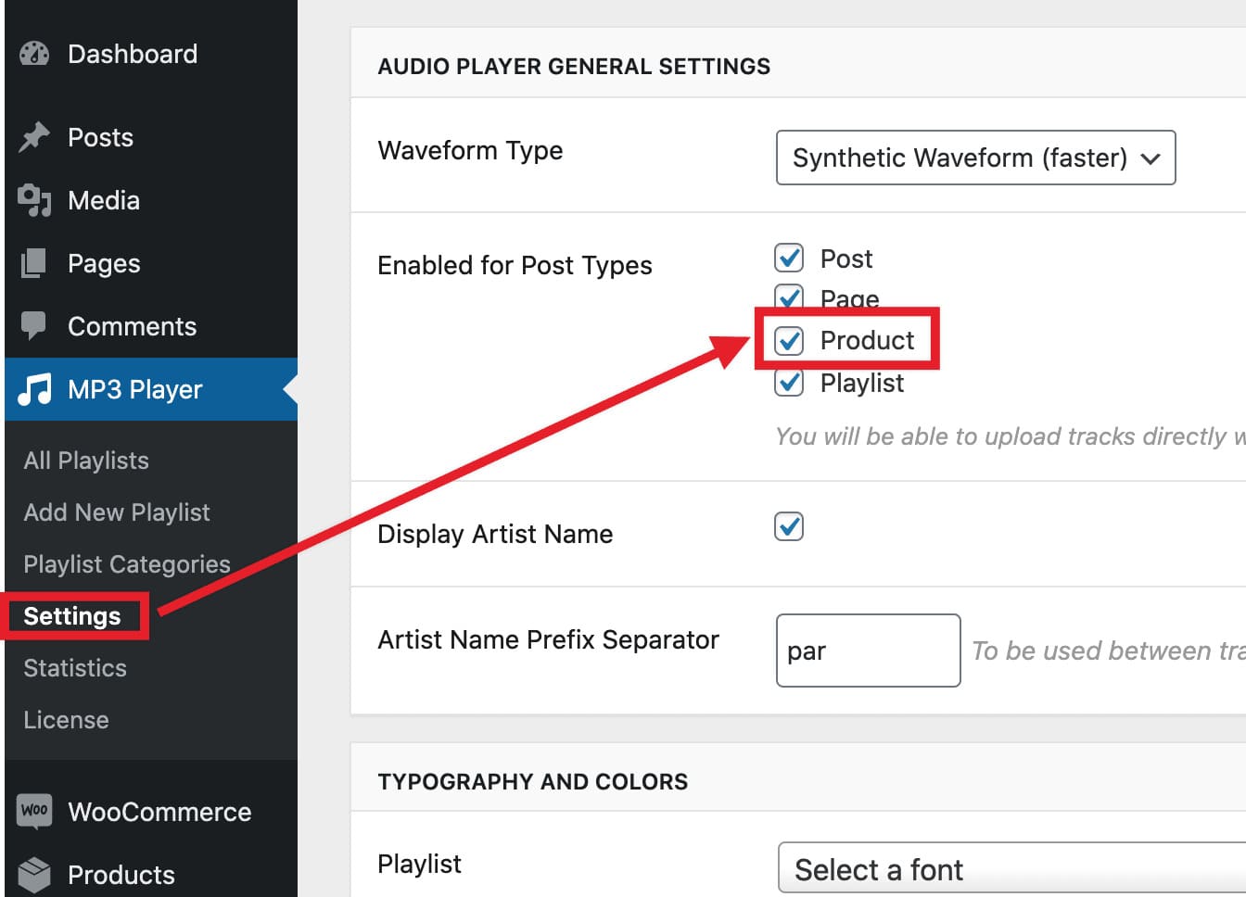The width and height of the screenshot is (1246, 897).
Task: Click the 'Artist Name Prefix Separator' label
Action: click(x=548, y=640)
